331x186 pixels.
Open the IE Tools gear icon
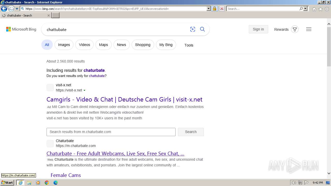327,9
